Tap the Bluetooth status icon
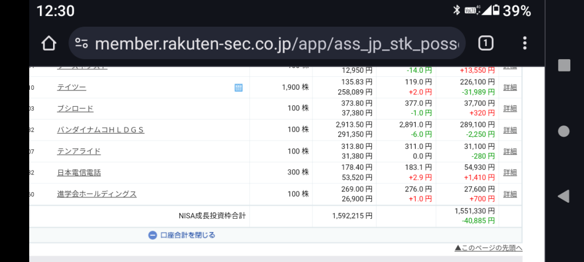 click(x=456, y=10)
